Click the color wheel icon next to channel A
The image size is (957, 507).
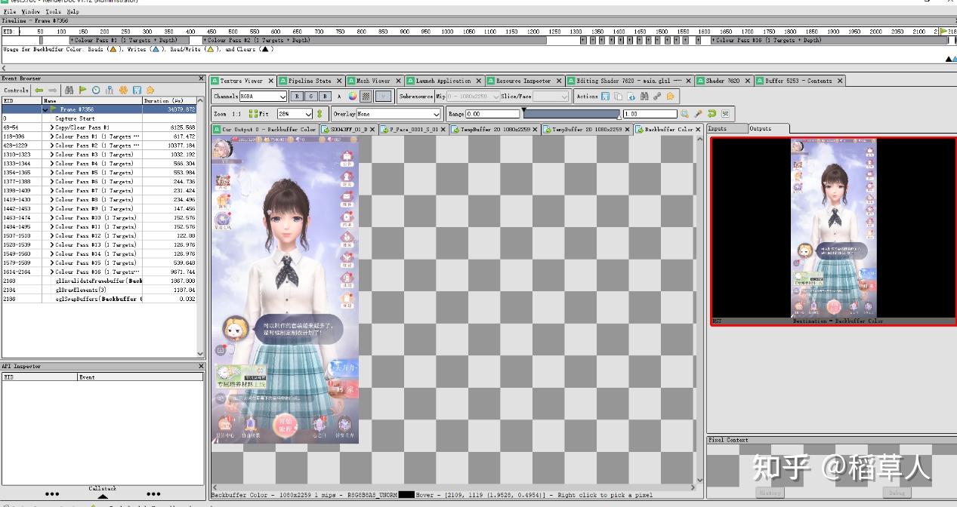353,96
